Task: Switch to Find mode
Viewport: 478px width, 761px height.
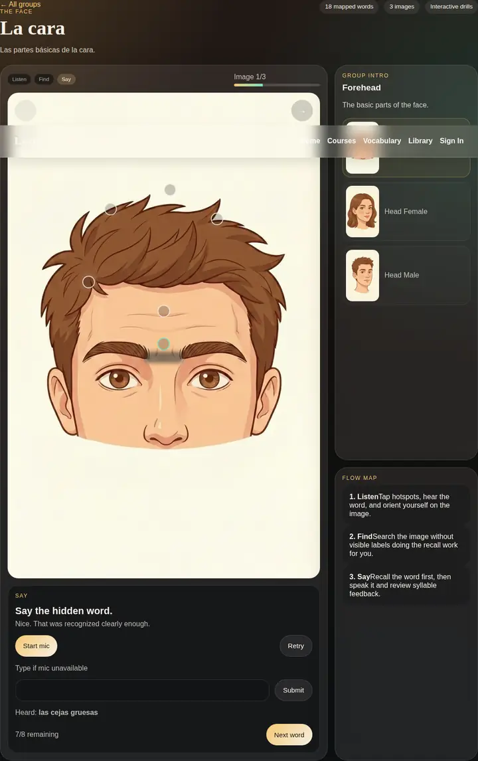Action: [x=44, y=80]
